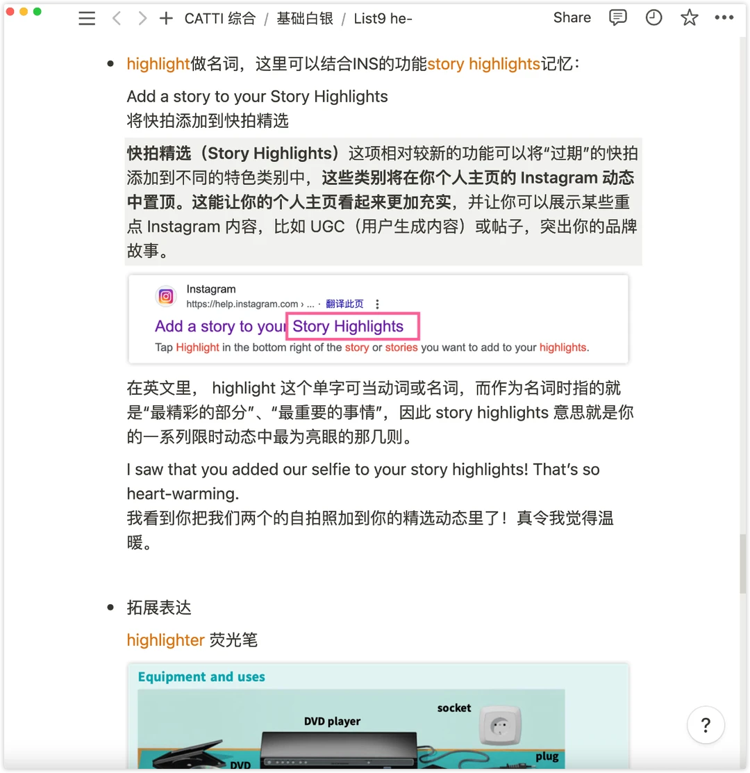Click the 'Equipment and uses' image
The height and width of the screenshot is (773, 750).
coord(378,716)
